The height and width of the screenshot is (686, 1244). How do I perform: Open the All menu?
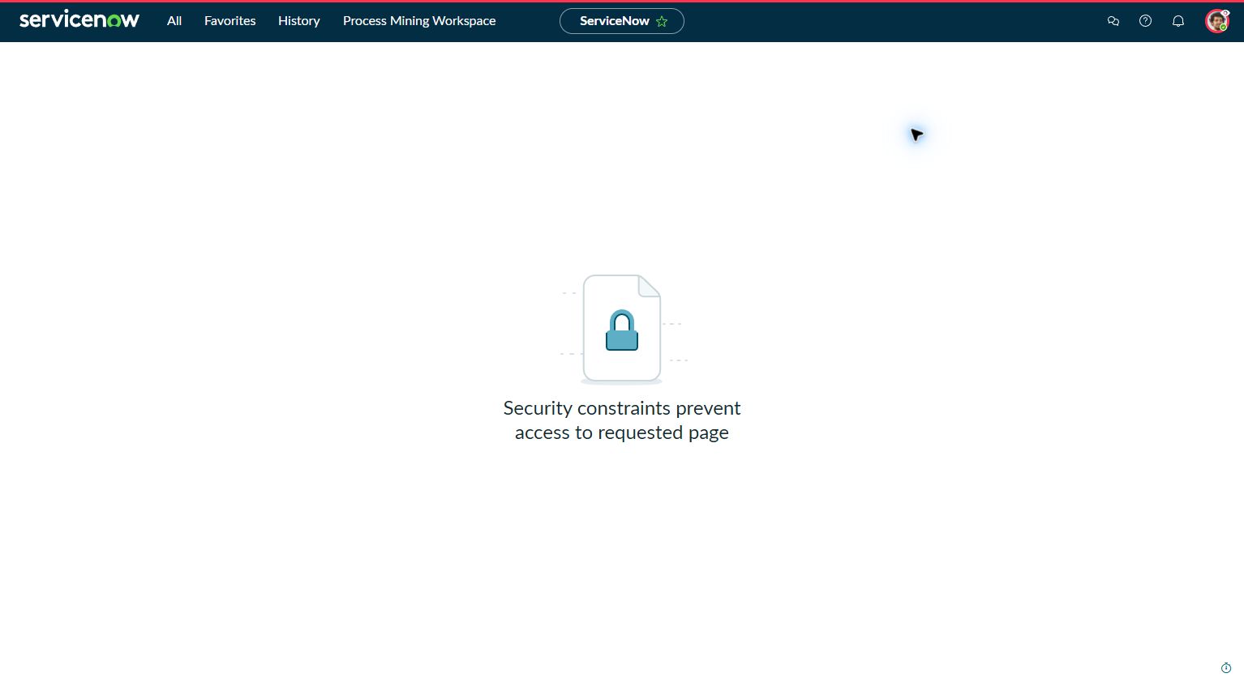pyautogui.click(x=174, y=21)
